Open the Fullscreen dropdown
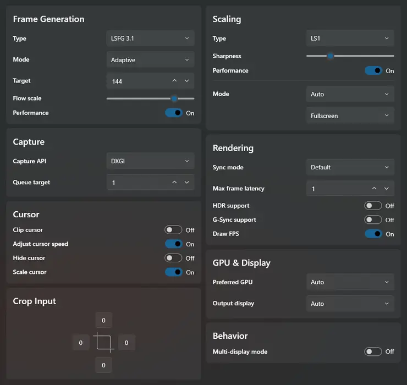Viewport: 407px width, 385px height. 350,116
